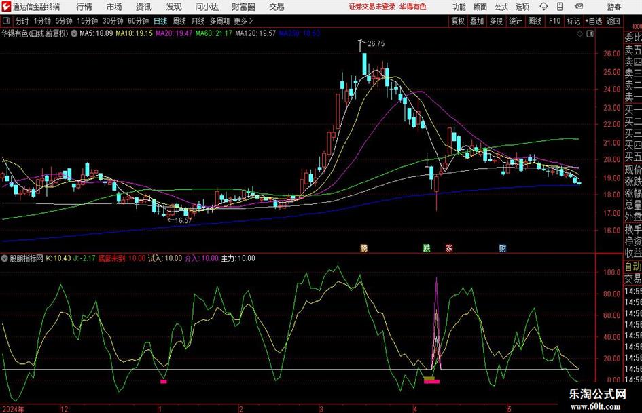This screenshot has height=413, width=642.
Task: Click the customer service headset icon
Action: [x=543, y=7]
